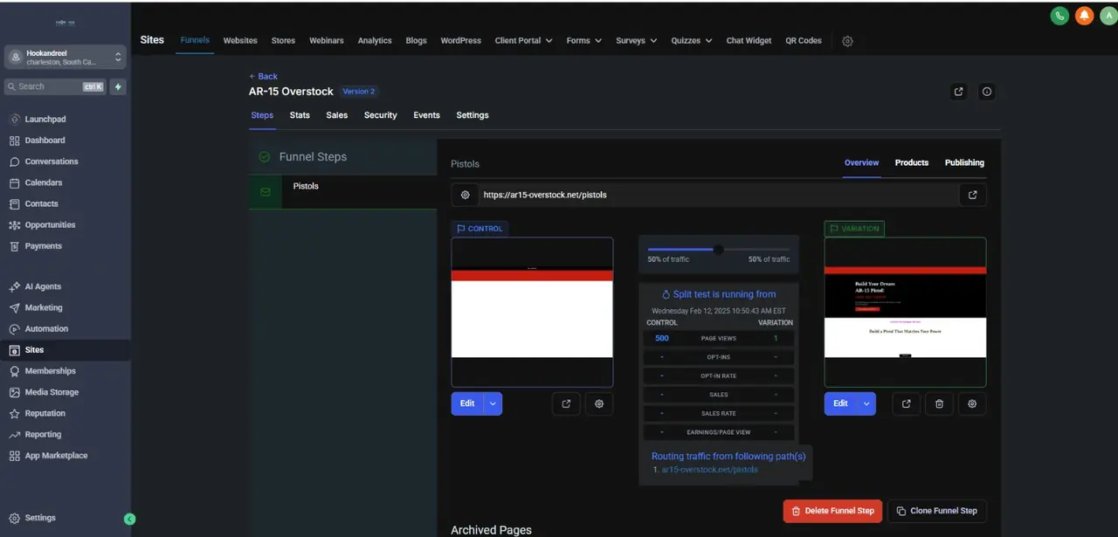This screenshot has width=1118, height=537.
Task: Switch to the Stores tab
Action: (x=283, y=41)
